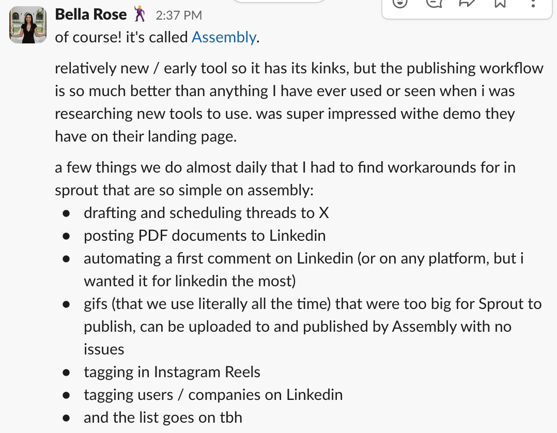View Bella Rose's status emoji

click(x=140, y=14)
